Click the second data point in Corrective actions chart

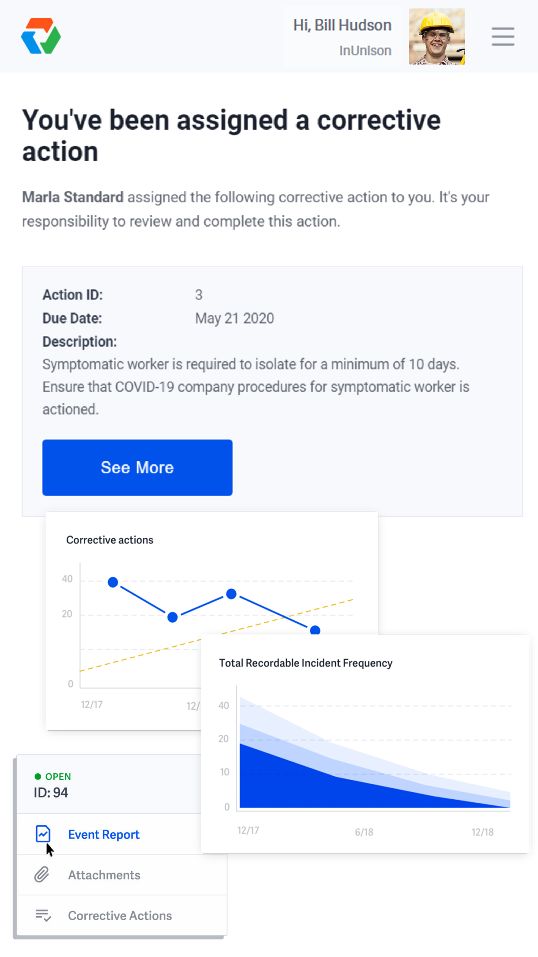[x=172, y=617]
